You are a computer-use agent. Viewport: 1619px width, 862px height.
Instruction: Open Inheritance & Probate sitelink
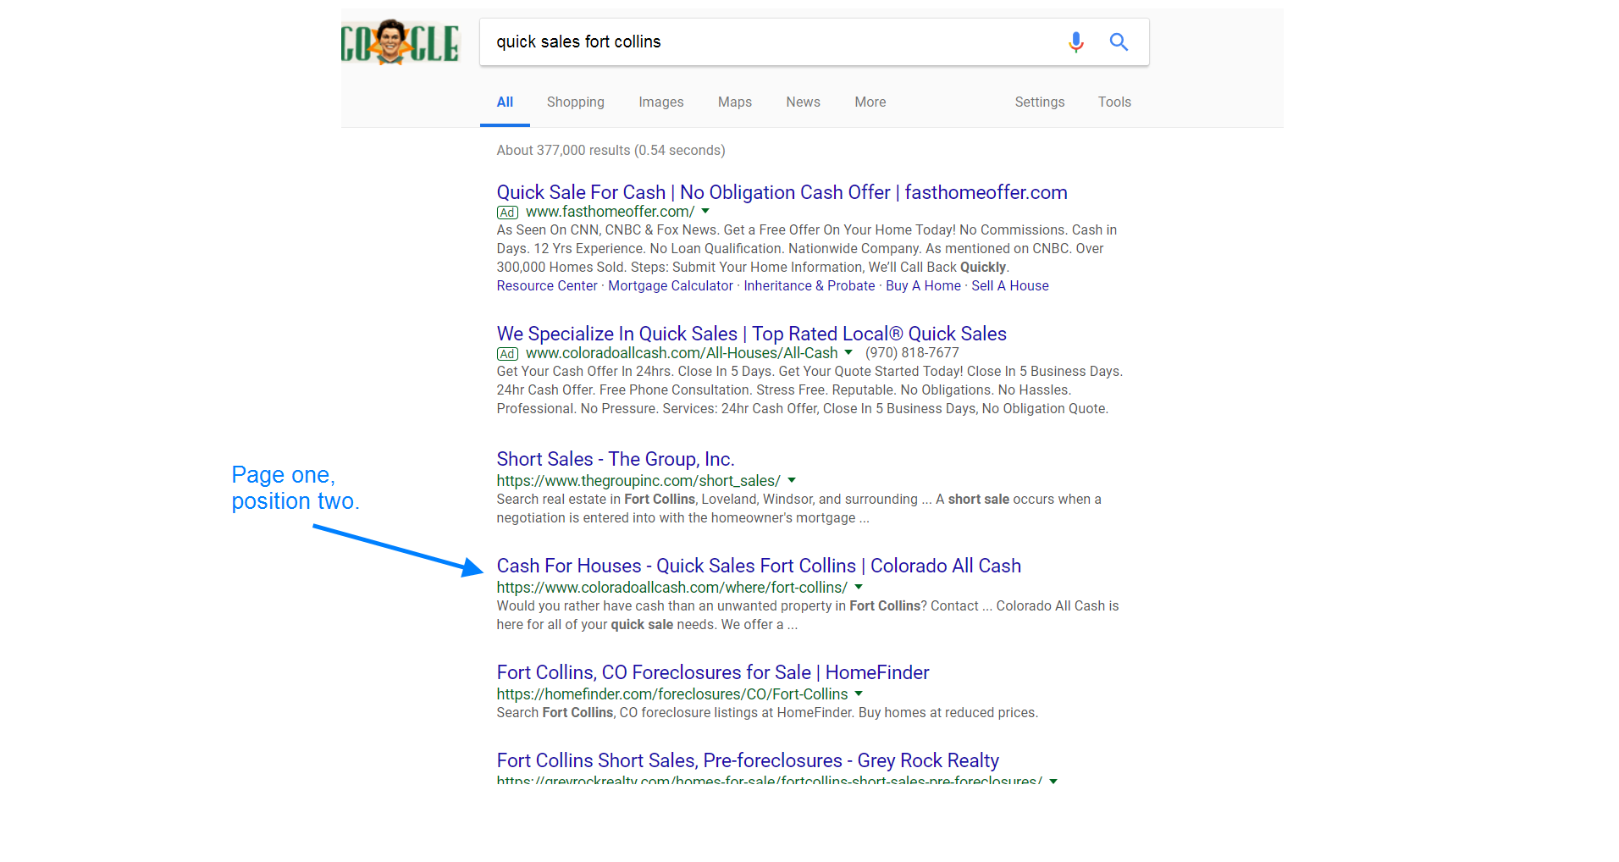tap(809, 285)
